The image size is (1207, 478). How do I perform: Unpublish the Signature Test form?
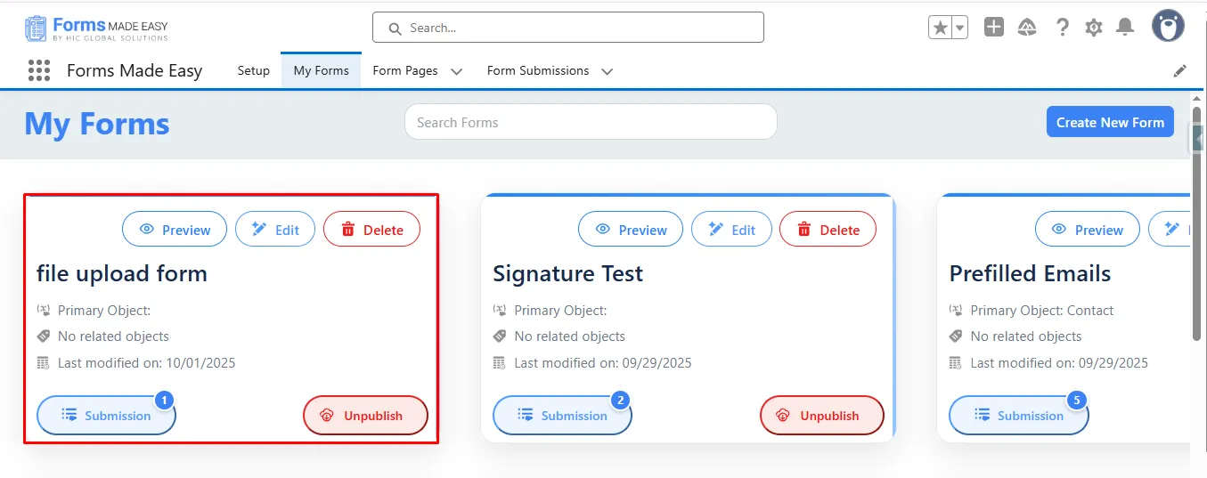(821, 416)
